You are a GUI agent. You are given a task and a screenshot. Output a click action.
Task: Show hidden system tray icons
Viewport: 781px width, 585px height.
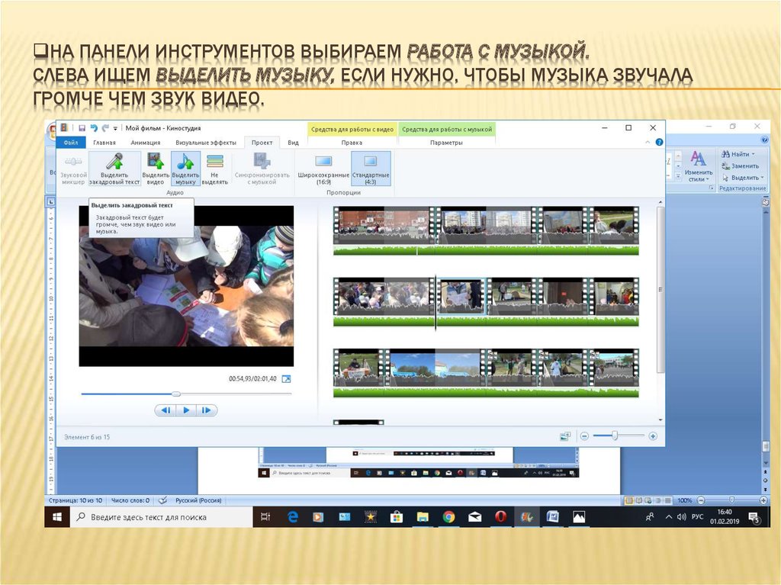click(x=668, y=517)
